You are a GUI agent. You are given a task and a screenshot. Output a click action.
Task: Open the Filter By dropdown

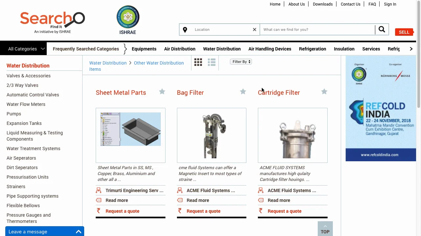(x=241, y=62)
